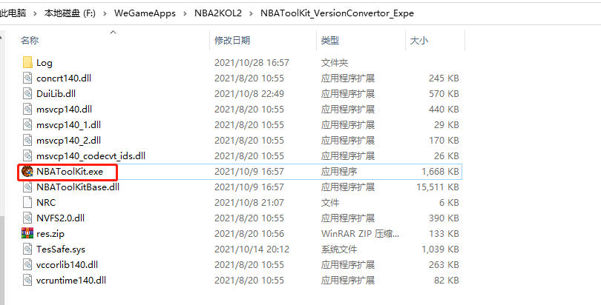Image resolution: width=601 pixels, height=305 pixels.
Task: Click the vccorlib140.dll file icon
Action: 27,264
